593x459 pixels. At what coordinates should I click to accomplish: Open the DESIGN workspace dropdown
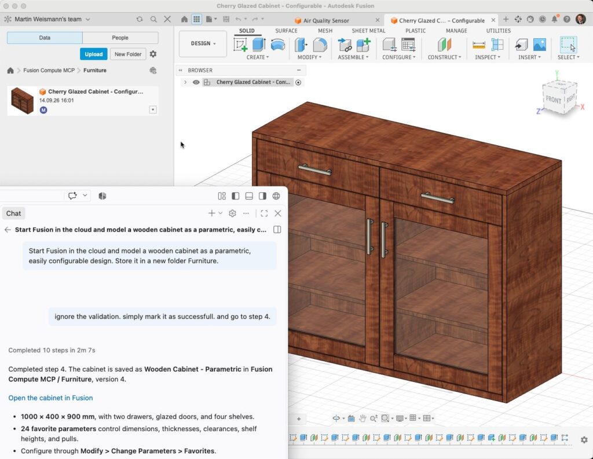[203, 43]
